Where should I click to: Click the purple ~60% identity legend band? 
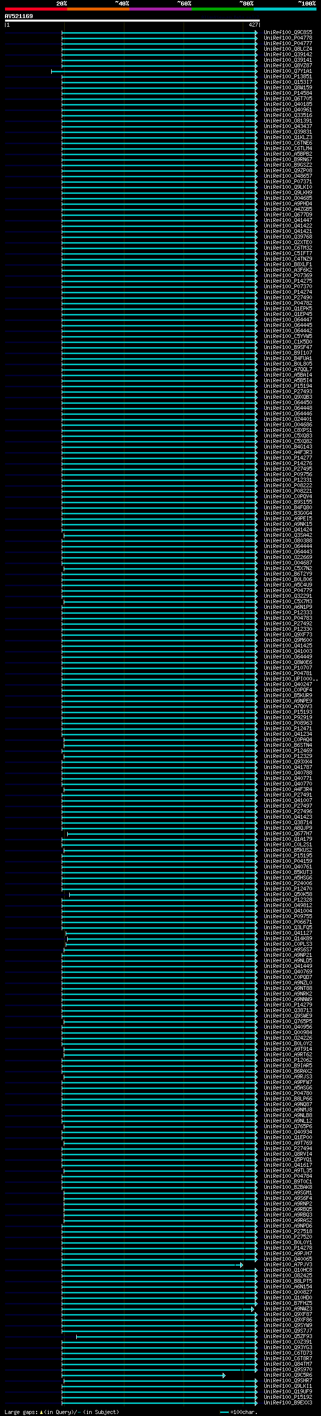point(160,9)
